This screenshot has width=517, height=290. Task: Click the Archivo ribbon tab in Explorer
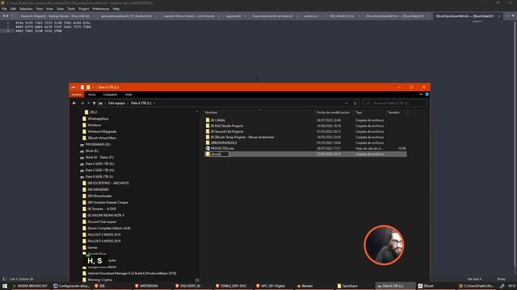point(77,95)
